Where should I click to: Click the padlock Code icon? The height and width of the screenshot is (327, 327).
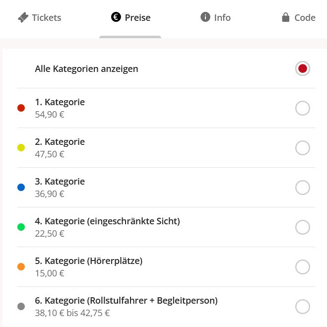[285, 17]
